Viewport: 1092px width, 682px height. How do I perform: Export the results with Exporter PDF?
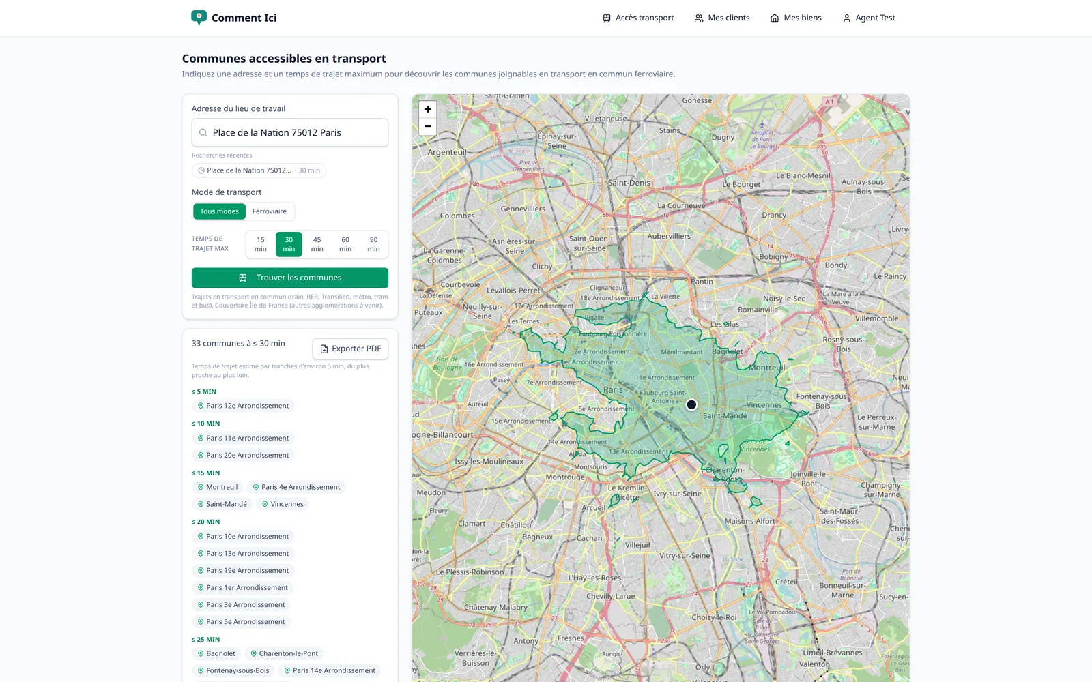point(350,349)
